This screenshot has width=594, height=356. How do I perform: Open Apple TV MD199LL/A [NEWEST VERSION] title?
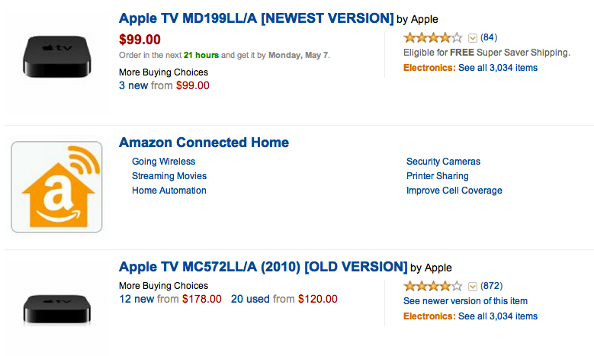tap(256, 18)
